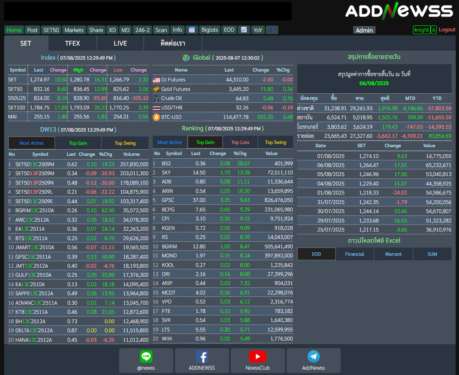This screenshot has width=459, height=375.
Task: Open the purple user silhouette icon
Action: [272, 30]
